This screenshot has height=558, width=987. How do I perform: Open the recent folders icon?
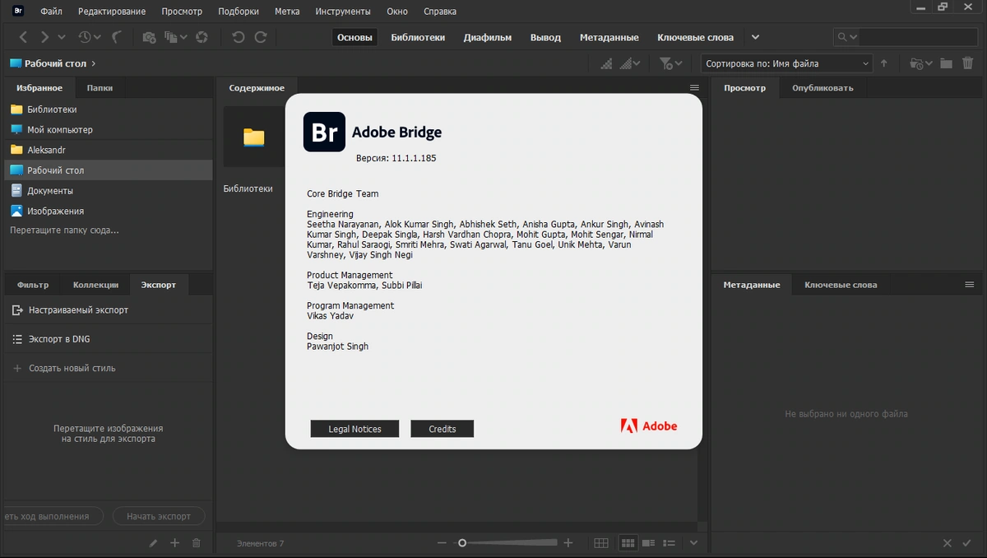916,63
